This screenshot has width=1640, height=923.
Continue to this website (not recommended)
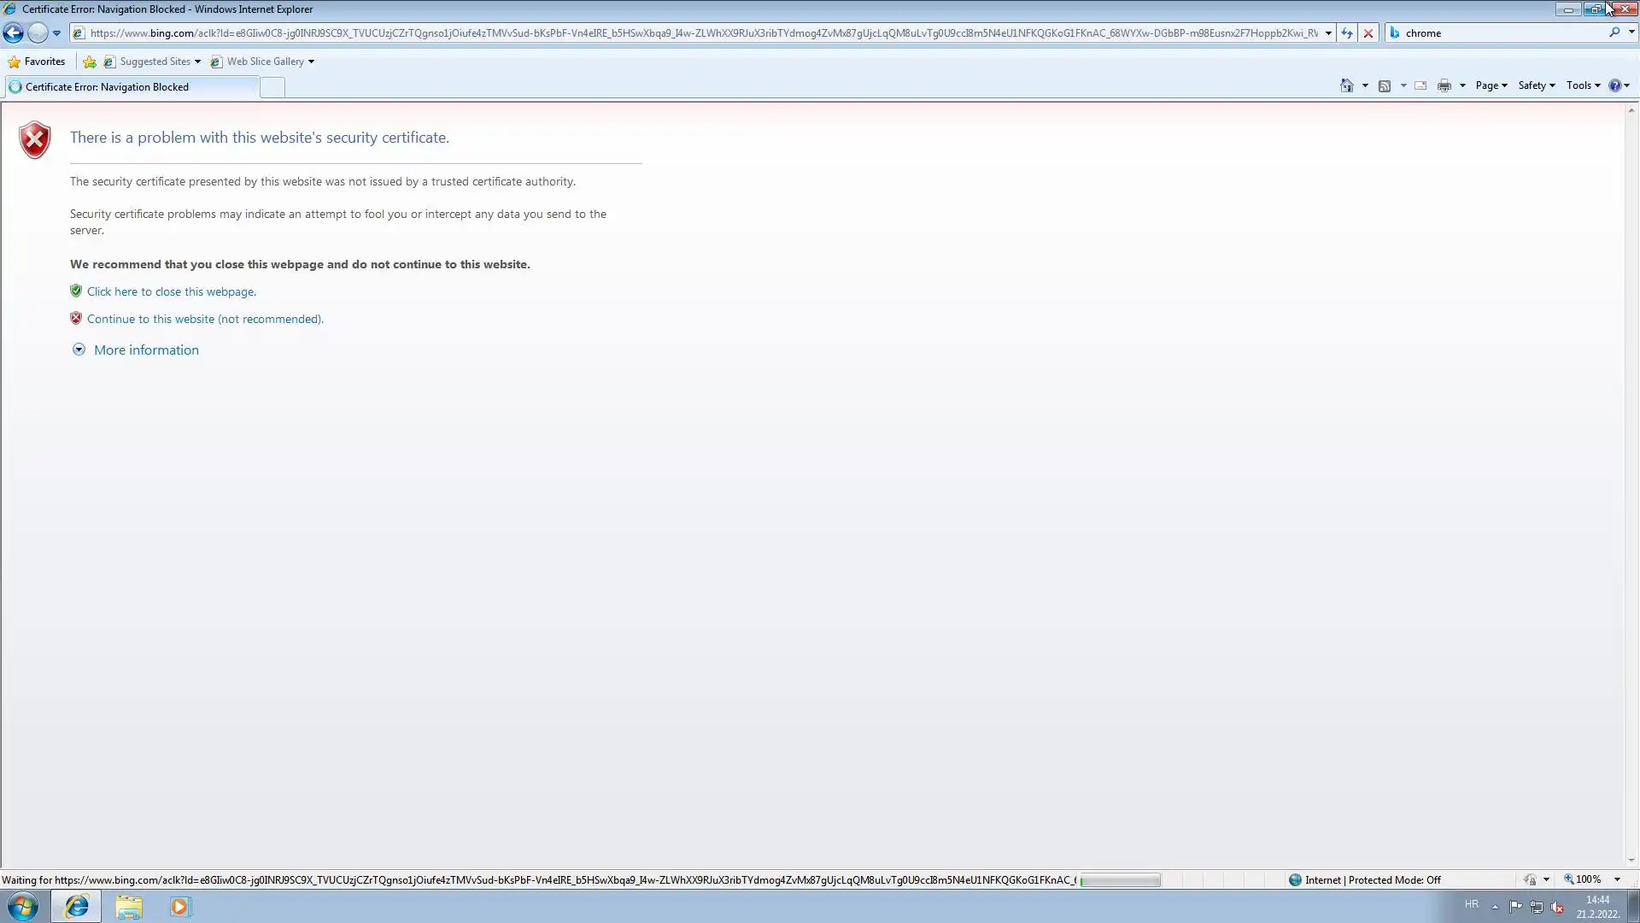coord(205,319)
